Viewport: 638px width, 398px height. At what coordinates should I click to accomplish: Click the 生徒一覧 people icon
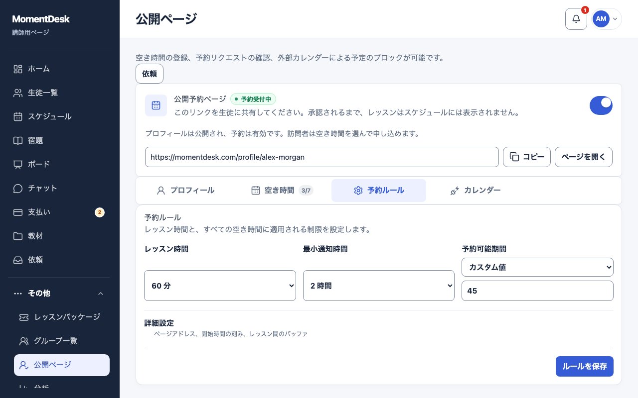pyautogui.click(x=18, y=93)
